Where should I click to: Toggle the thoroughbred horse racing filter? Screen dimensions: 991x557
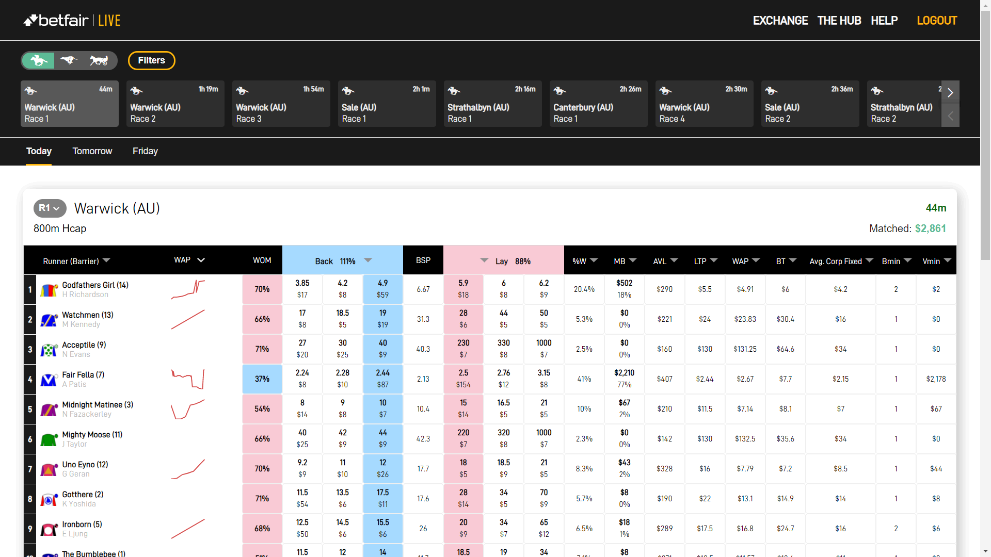click(39, 60)
